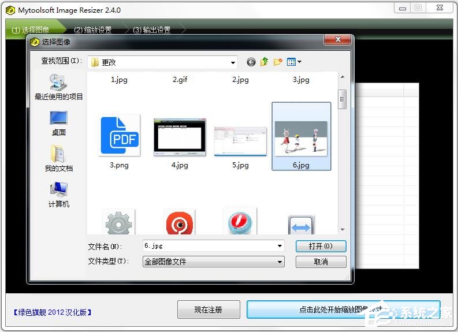Image resolution: width=458 pixels, height=332 pixels.
Task: Select 计算机 in the sidebar
Action: [x=58, y=195]
